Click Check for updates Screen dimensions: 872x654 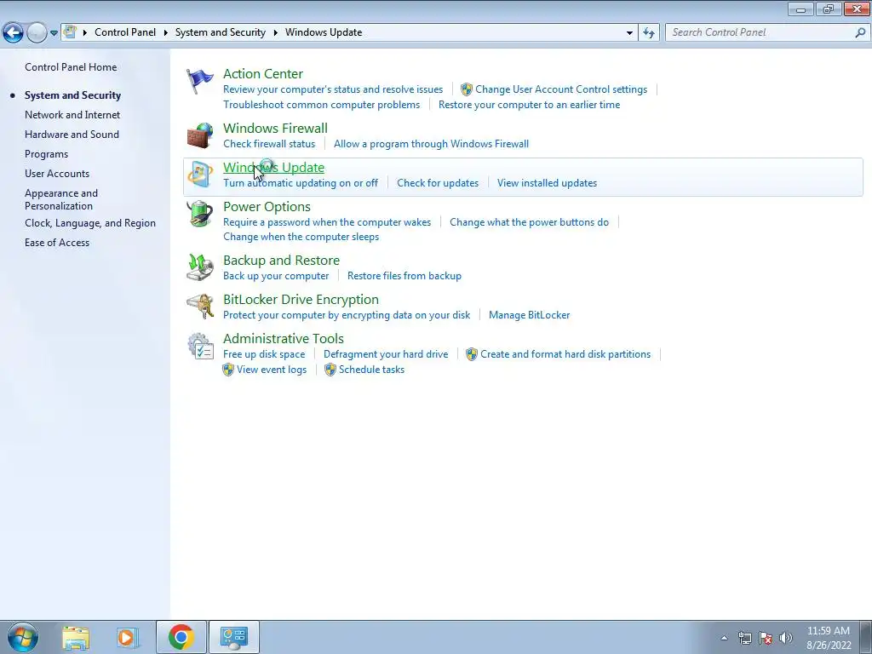click(438, 183)
